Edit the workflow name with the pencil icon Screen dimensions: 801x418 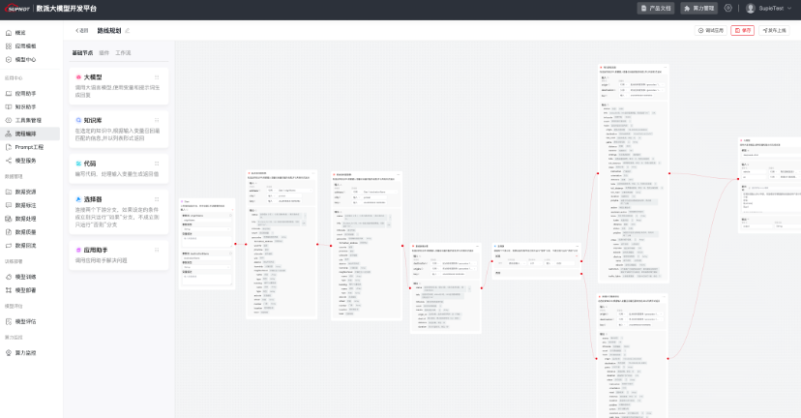[x=127, y=31]
